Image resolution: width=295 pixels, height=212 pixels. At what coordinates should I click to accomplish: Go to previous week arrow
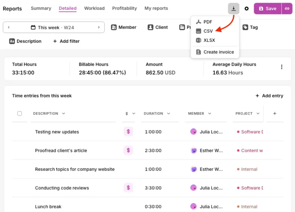point(9,27)
